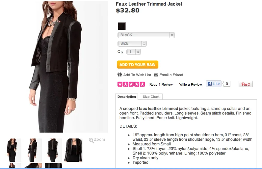View the back-view jacket thumbnail
Viewport: 262px width, 169px height.
[53, 150]
